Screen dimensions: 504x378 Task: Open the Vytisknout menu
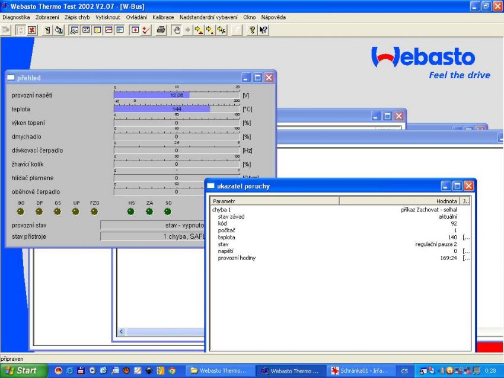(108, 17)
